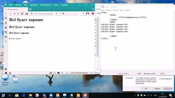Click the tab tiling icon in the status bar
The image size is (175, 98).
(x=55, y=73)
